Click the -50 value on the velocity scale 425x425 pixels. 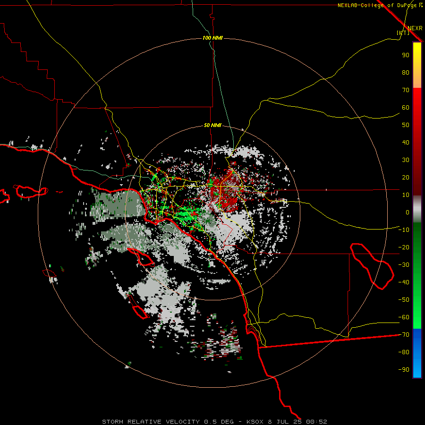click(404, 300)
